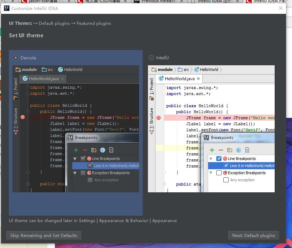The width and height of the screenshot is (292, 248).
Task: Collapse Exception Breakpoints tree in Darcula preview
Action: click(x=75, y=173)
